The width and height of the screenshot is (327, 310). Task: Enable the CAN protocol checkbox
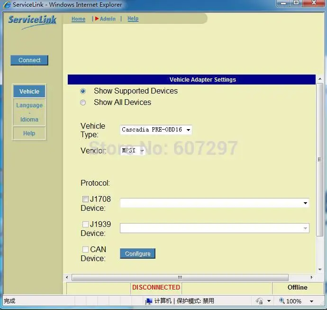click(x=85, y=249)
